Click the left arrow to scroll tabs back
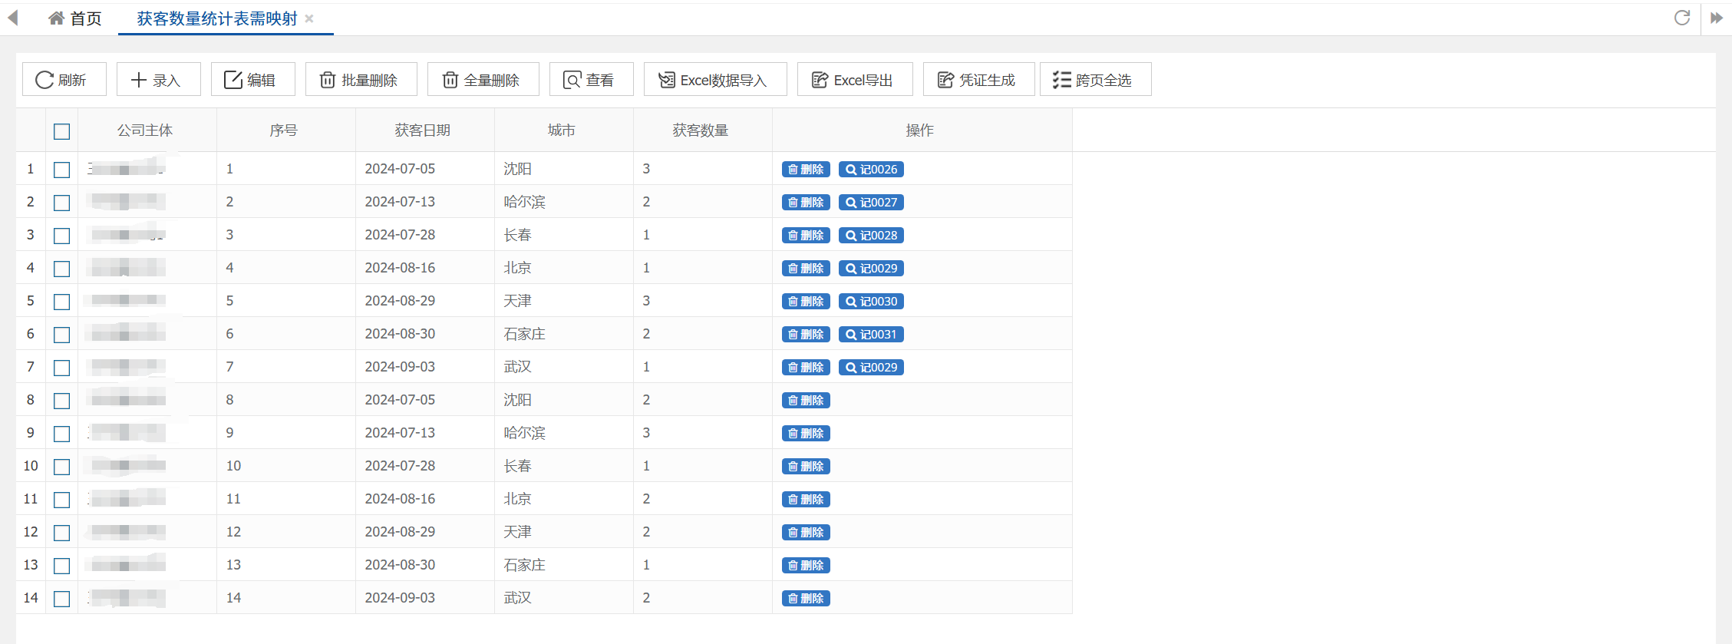 pyautogui.click(x=13, y=18)
